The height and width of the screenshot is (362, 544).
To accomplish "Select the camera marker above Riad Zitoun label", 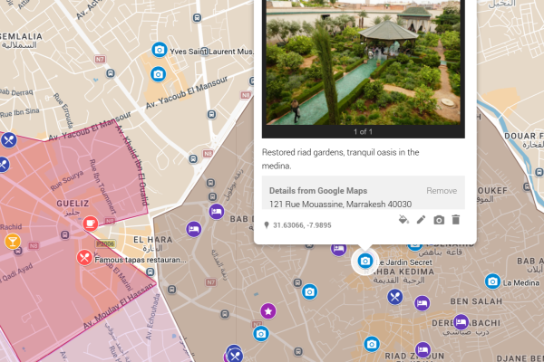I will [372, 344].
